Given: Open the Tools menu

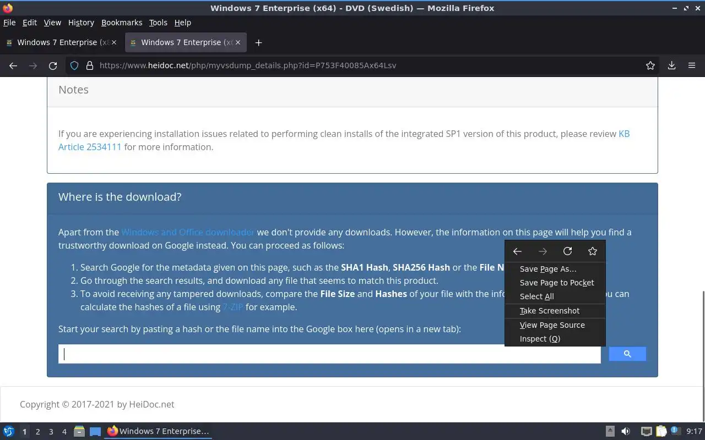Looking at the screenshot, I should pyautogui.click(x=158, y=23).
